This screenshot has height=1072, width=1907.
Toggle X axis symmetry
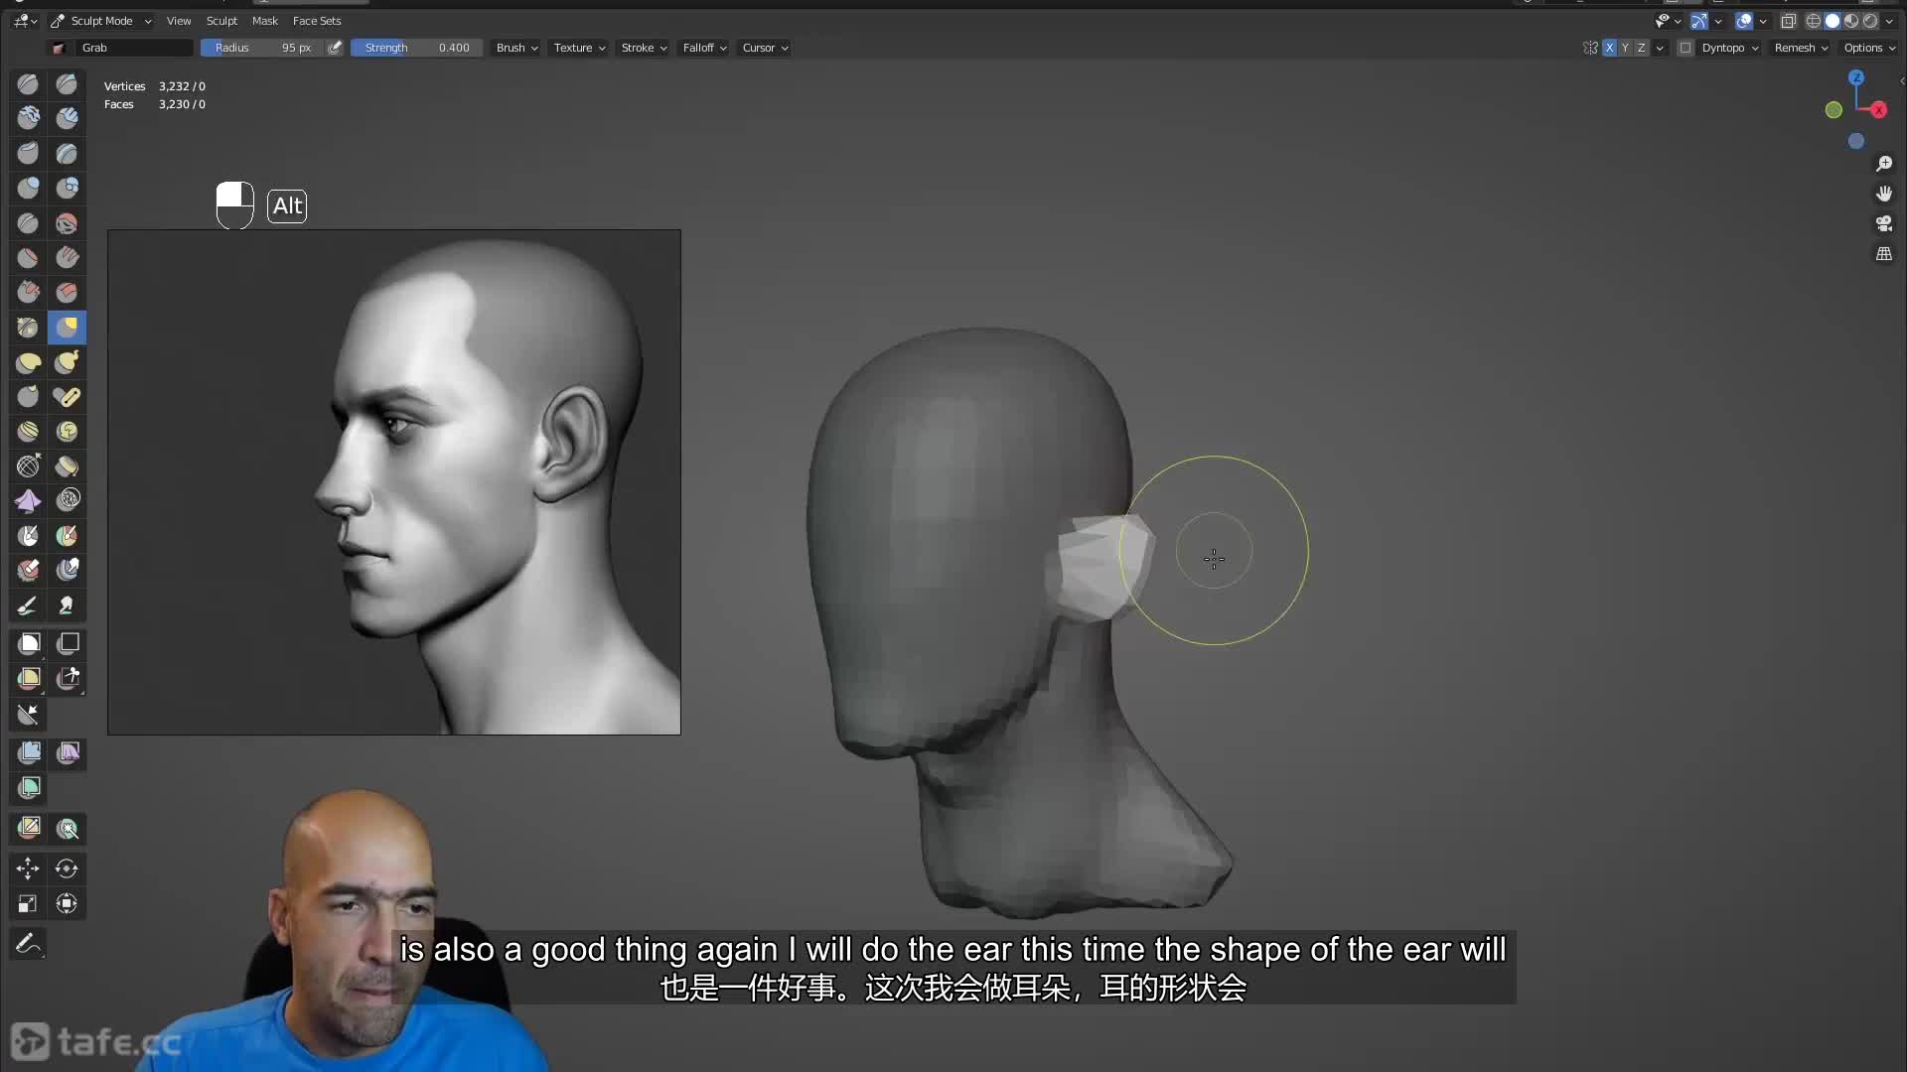[x=1609, y=48]
